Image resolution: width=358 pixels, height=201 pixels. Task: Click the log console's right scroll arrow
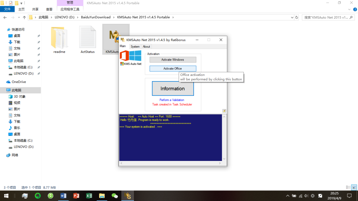tap(220, 163)
